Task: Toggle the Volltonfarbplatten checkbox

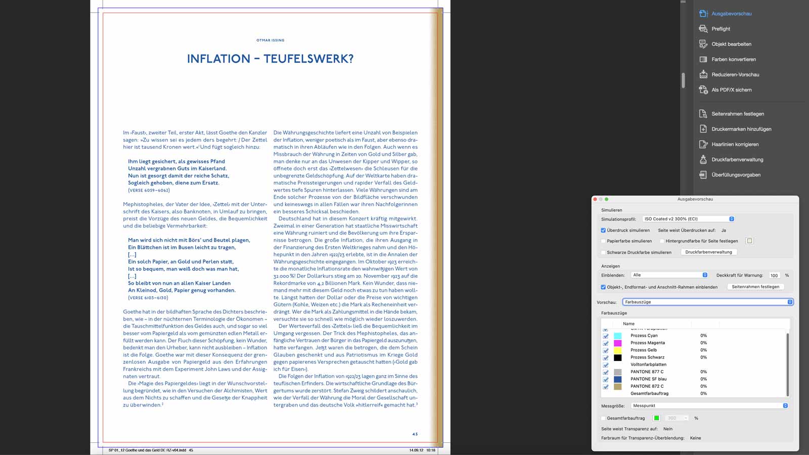Action: (606, 365)
